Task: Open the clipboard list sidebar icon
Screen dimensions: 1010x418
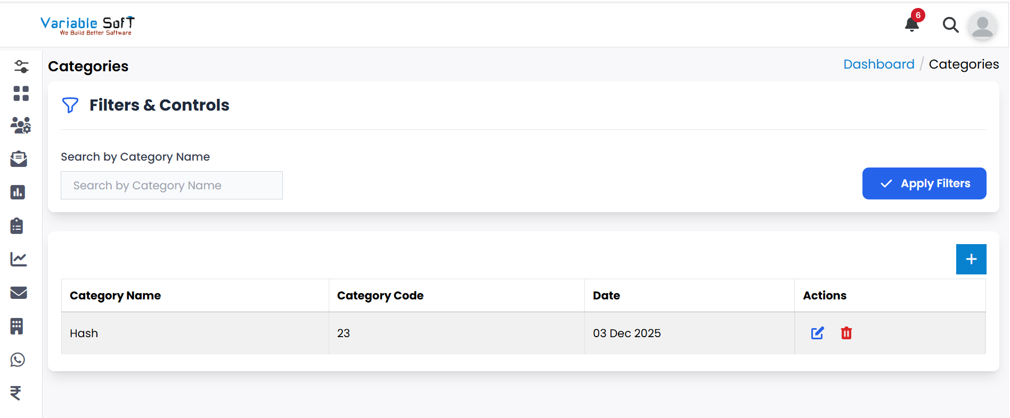Action: pyautogui.click(x=17, y=225)
